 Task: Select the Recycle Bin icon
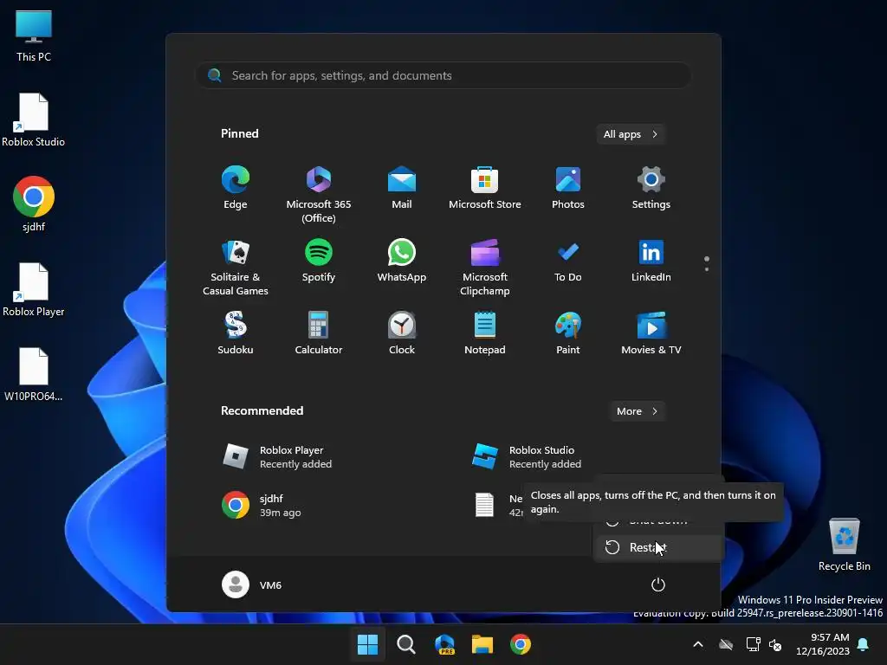[x=844, y=545]
